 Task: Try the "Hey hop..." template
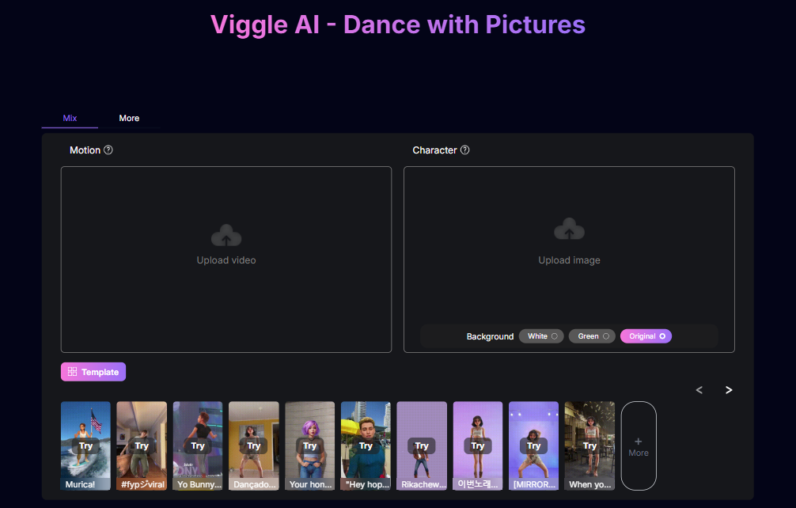[x=366, y=445]
